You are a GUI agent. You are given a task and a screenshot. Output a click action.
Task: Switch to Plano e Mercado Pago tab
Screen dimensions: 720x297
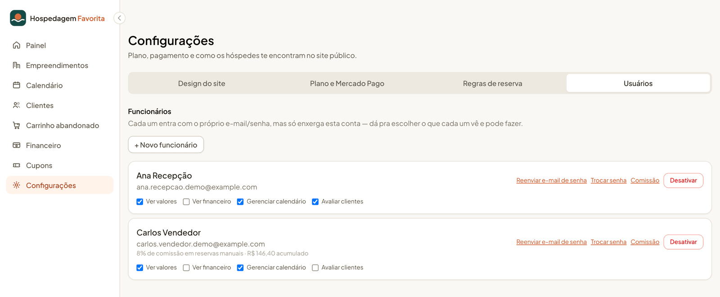(x=347, y=83)
